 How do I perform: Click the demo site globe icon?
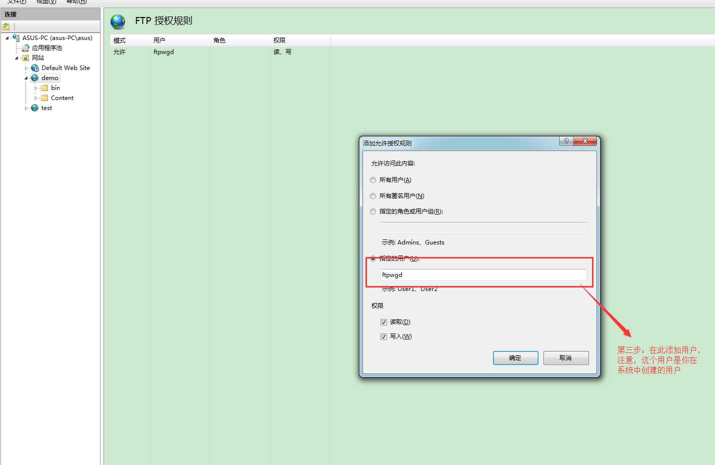[35, 78]
